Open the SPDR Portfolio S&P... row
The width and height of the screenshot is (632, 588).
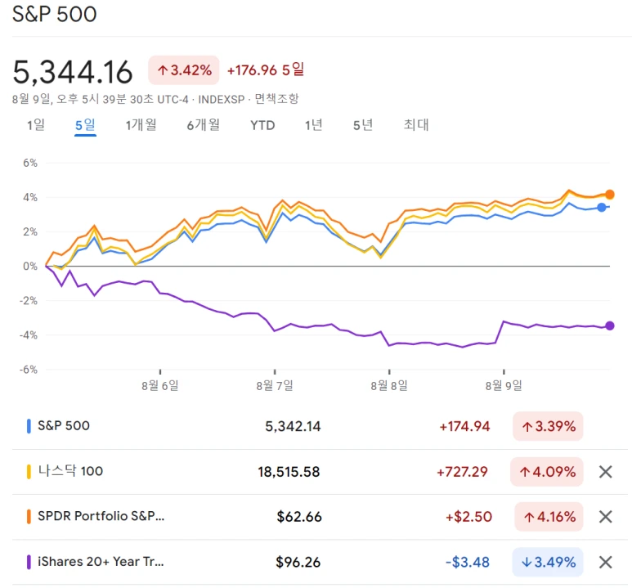coord(320,517)
